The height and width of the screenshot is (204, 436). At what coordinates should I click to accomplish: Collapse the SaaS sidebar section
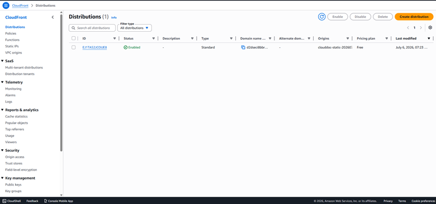tap(2, 61)
